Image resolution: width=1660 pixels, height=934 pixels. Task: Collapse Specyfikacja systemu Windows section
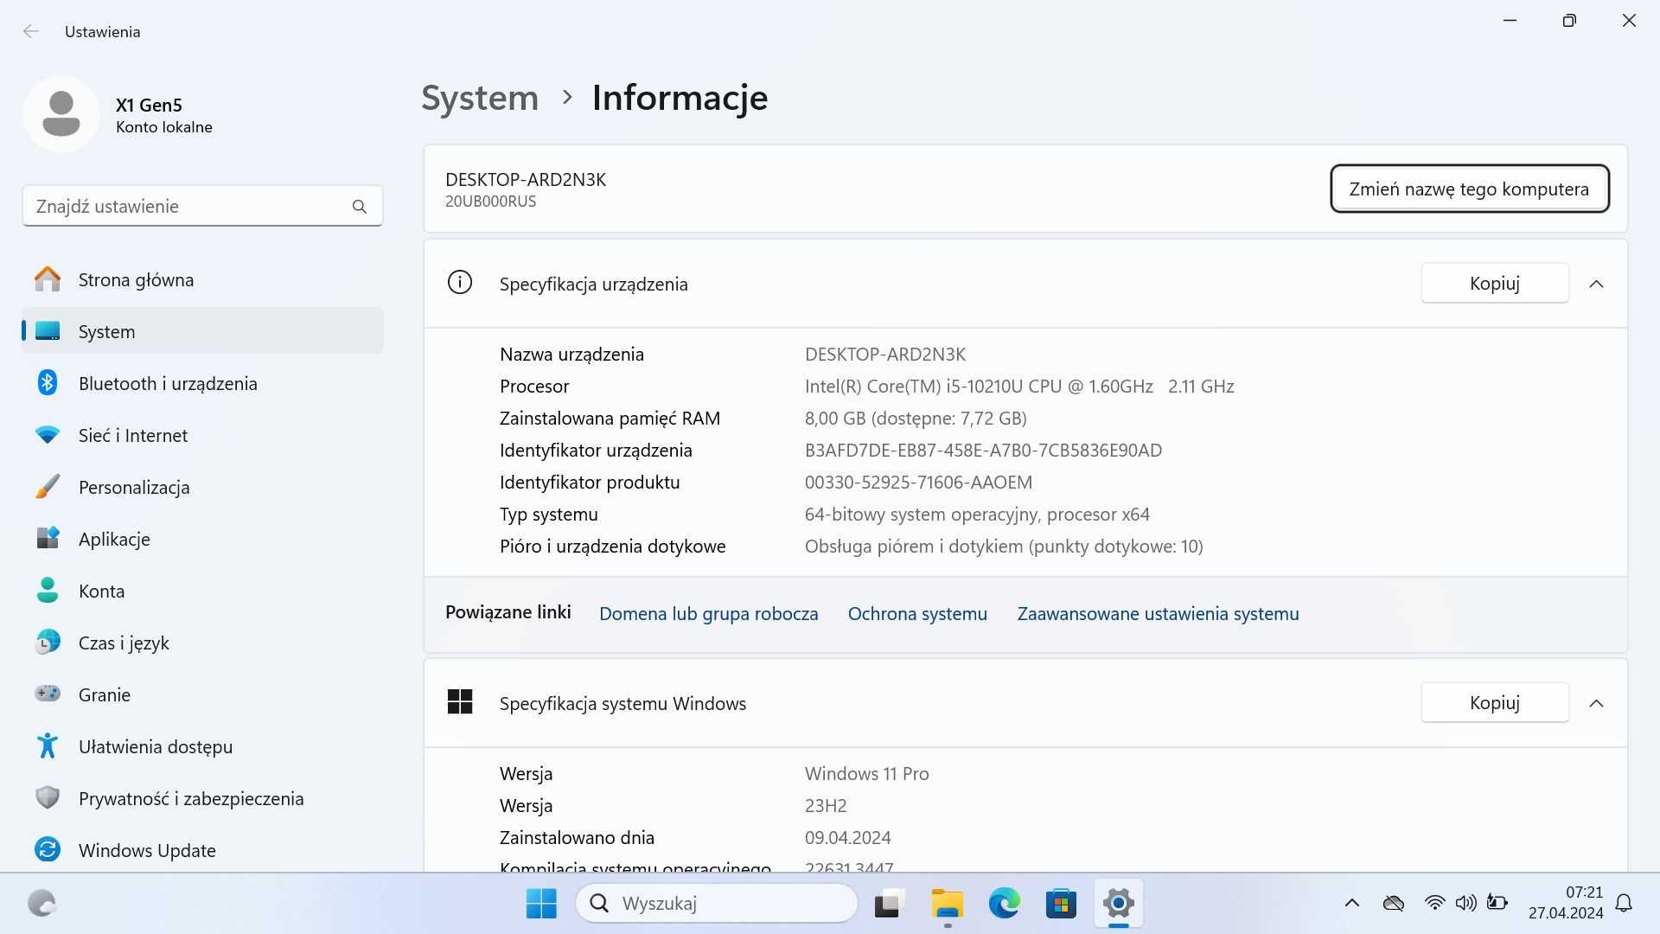(1597, 702)
